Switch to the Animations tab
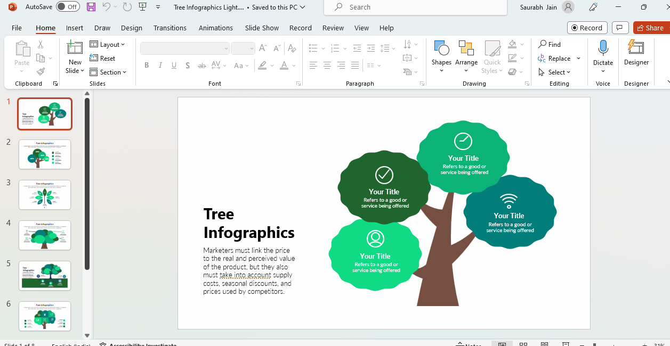 point(216,28)
